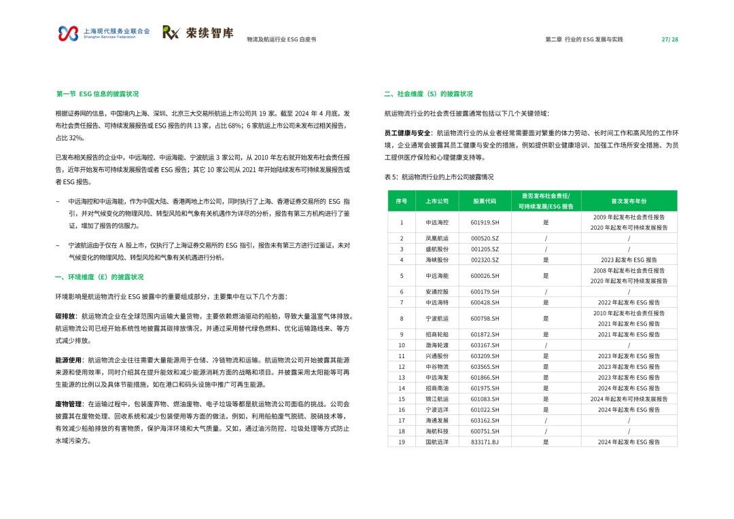Click company cell 渤海轮渡
Image resolution: width=734 pixels, height=519 pixels.
pyautogui.click(x=437, y=345)
